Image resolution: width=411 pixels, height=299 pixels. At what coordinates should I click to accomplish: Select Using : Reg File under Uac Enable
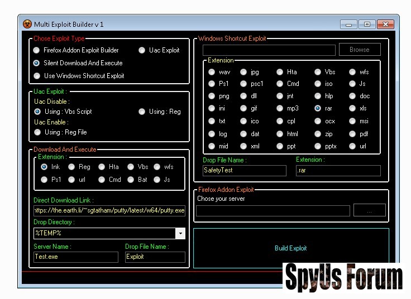(37, 132)
